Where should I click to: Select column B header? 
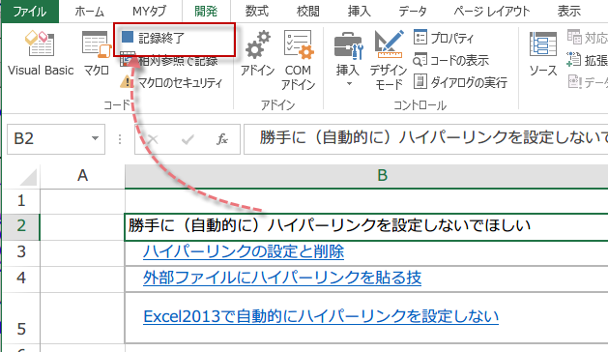pos(366,176)
